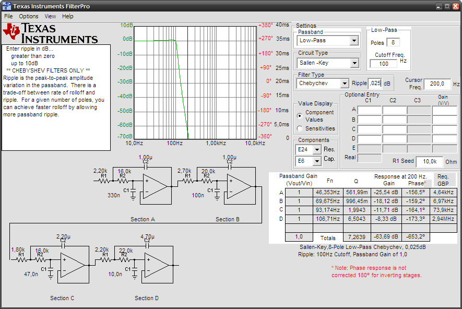Screen dimensions: 462x309
Task: Click the Section D label
Action: click(x=147, y=298)
